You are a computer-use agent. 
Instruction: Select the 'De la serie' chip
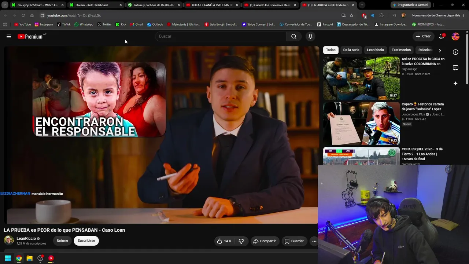point(351,50)
